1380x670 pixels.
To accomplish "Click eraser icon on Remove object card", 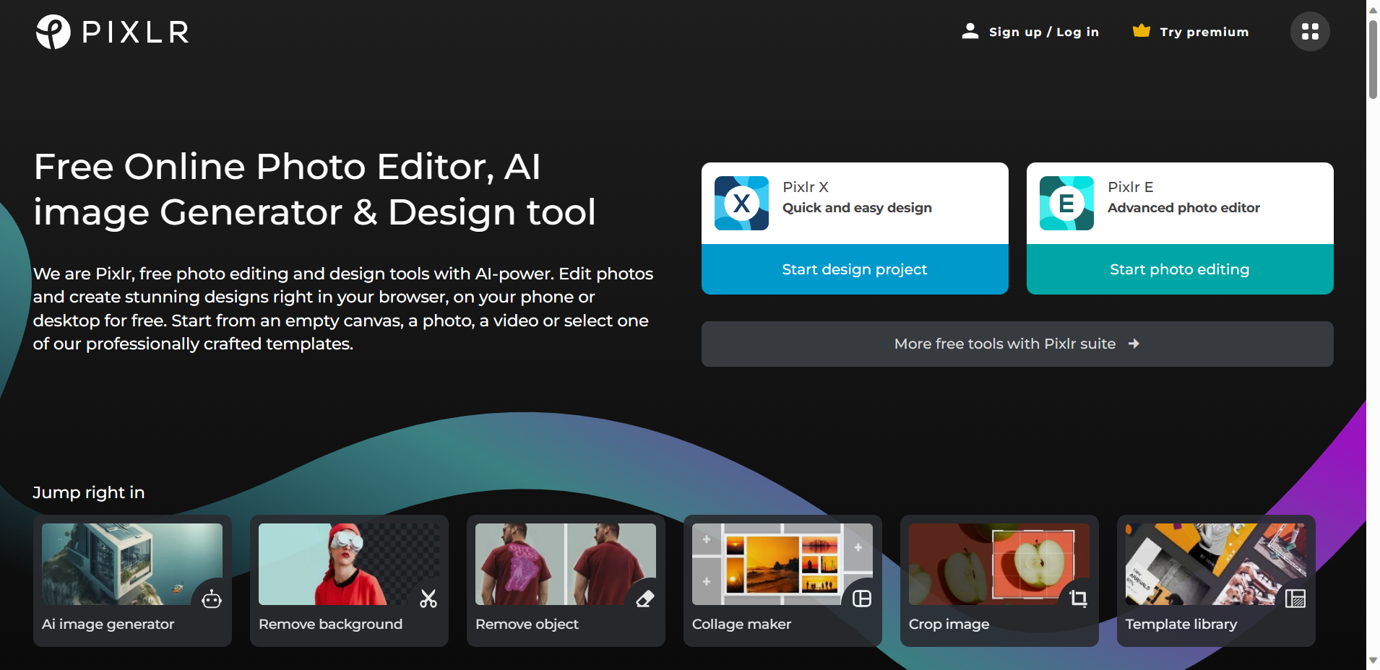I will coord(645,599).
